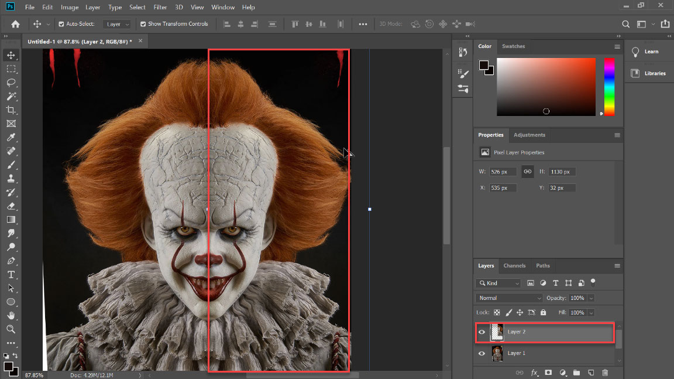The width and height of the screenshot is (674, 379).
Task: Toggle lock image pixels
Action: pos(508,313)
